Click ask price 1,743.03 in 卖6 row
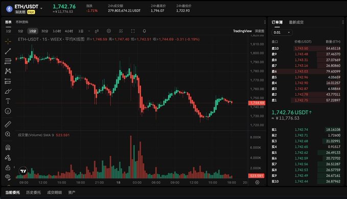347x199 pixels. tap(302, 71)
